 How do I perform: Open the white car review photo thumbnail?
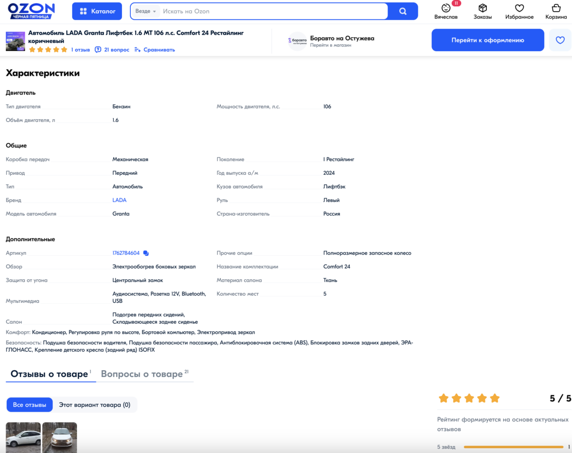[x=23, y=436]
